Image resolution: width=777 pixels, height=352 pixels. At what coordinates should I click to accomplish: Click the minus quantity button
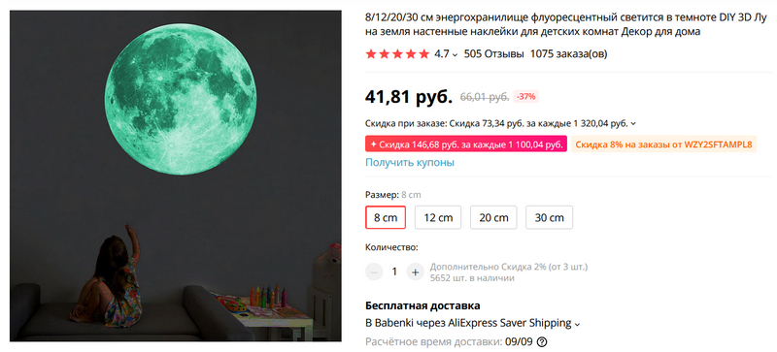pos(374,272)
